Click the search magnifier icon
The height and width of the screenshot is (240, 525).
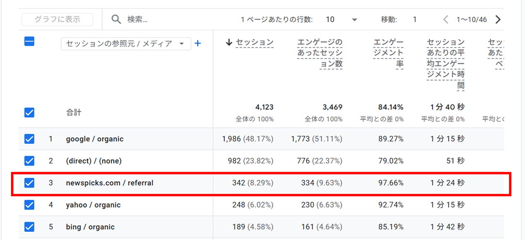[x=116, y=19]
